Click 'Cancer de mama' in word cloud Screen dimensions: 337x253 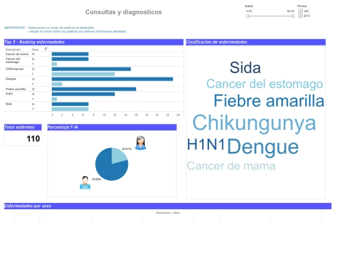point(231,166)
